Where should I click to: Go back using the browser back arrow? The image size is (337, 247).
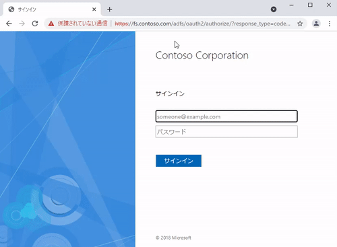coord(9,24)
